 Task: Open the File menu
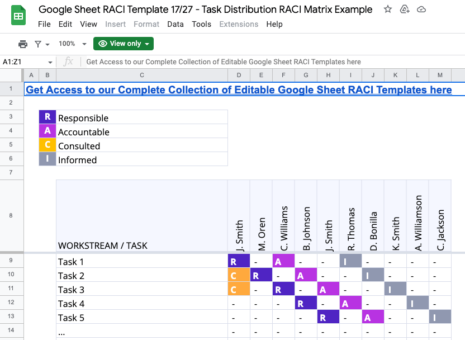[x=44, y=24]
